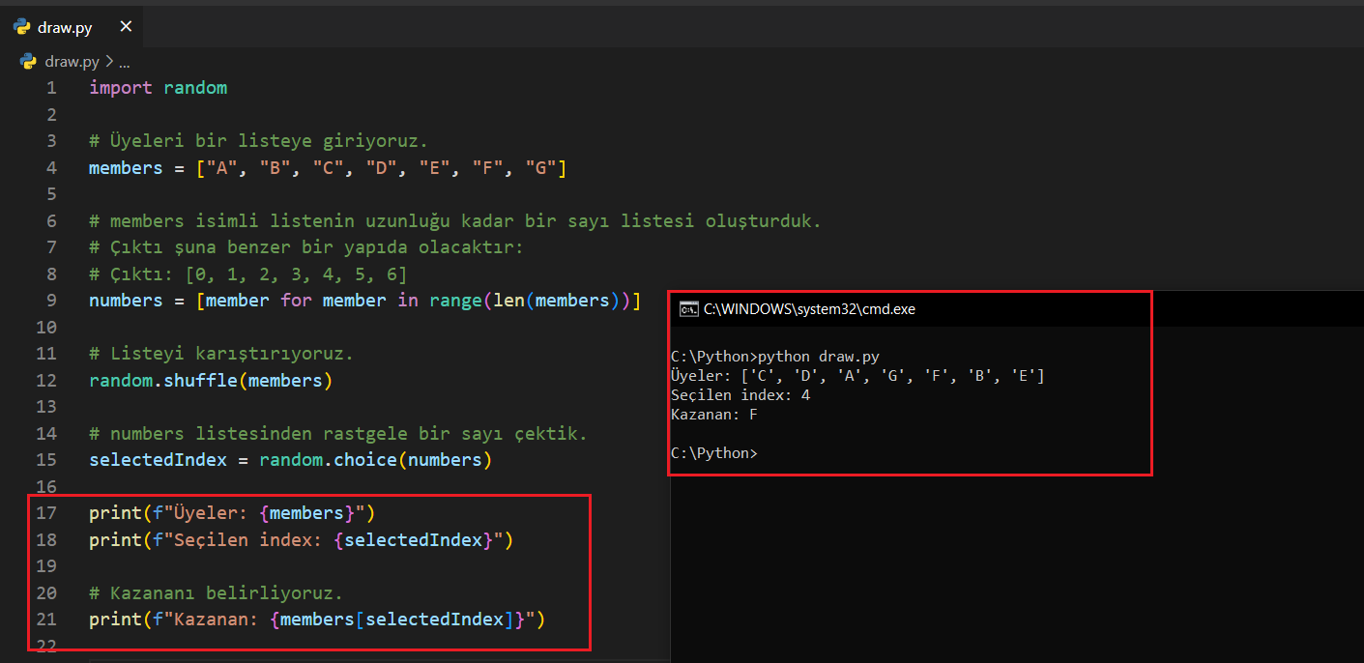Expand the breadcrumb ellipsis symbol list

tap(124, 62)
